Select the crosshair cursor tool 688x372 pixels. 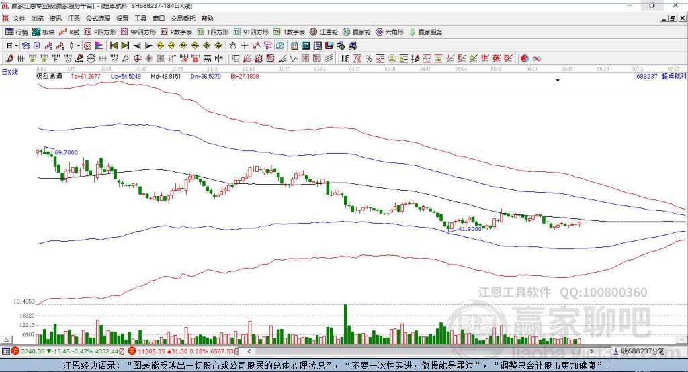(x=245, y=46)
